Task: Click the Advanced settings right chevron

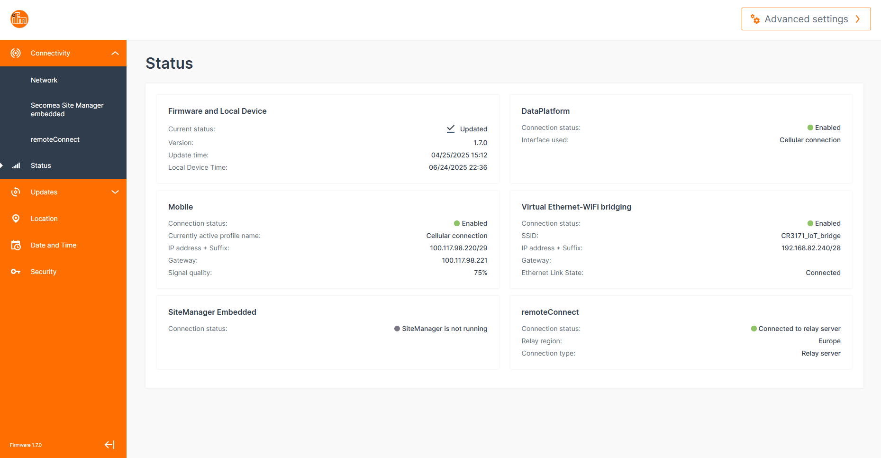Action: point(858,19)
